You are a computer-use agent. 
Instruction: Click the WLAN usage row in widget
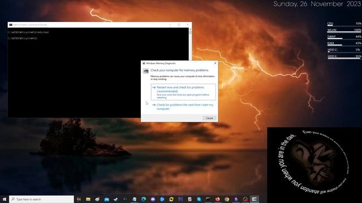[344, 30]
